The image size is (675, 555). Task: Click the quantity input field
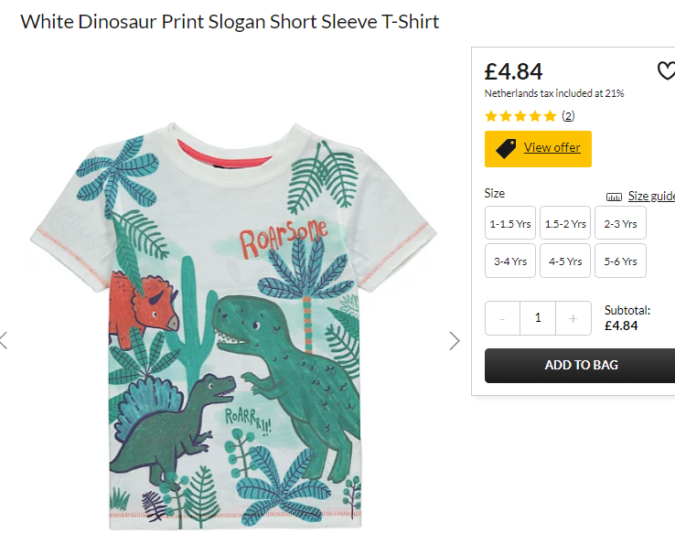point(538,318)
